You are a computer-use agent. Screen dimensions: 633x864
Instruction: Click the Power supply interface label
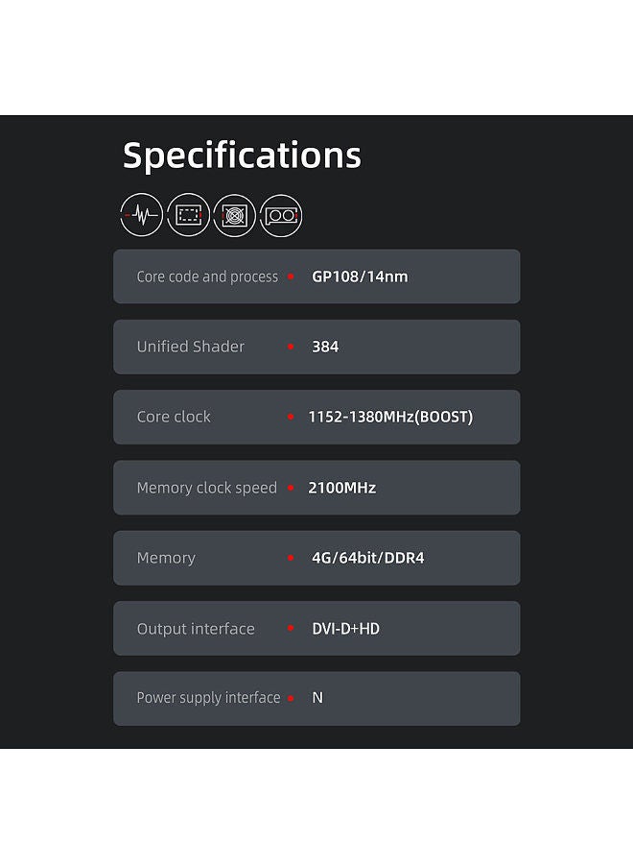(209, 698)
